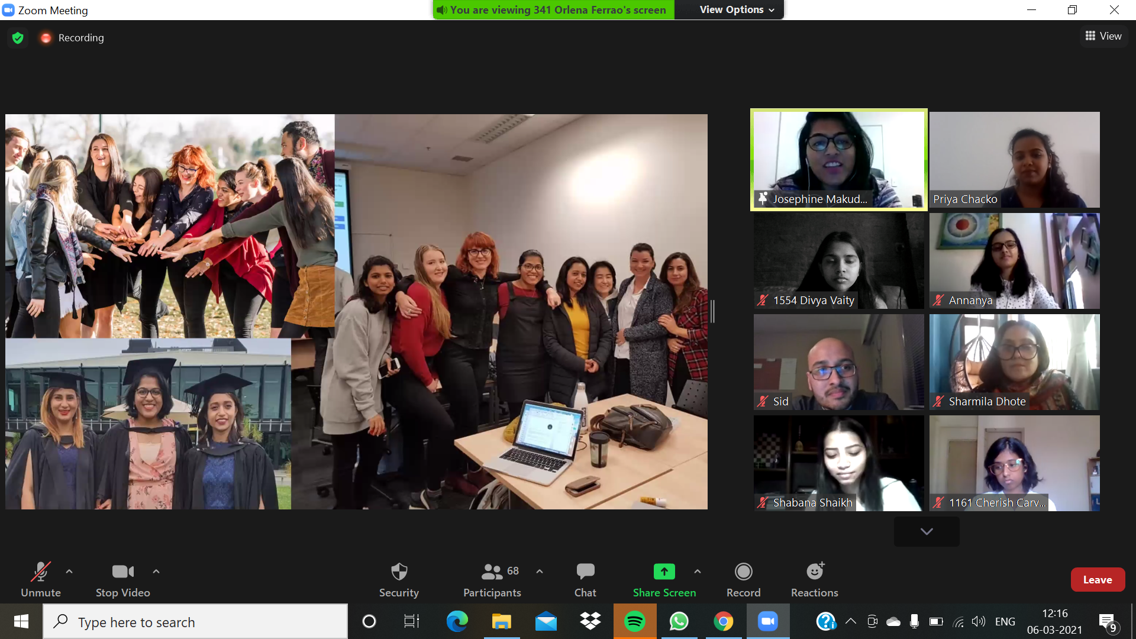The height and width of the screenshot is (639, 1136).
Task: Open Google Chrome from the taskbar
Action: coord(723,621)
